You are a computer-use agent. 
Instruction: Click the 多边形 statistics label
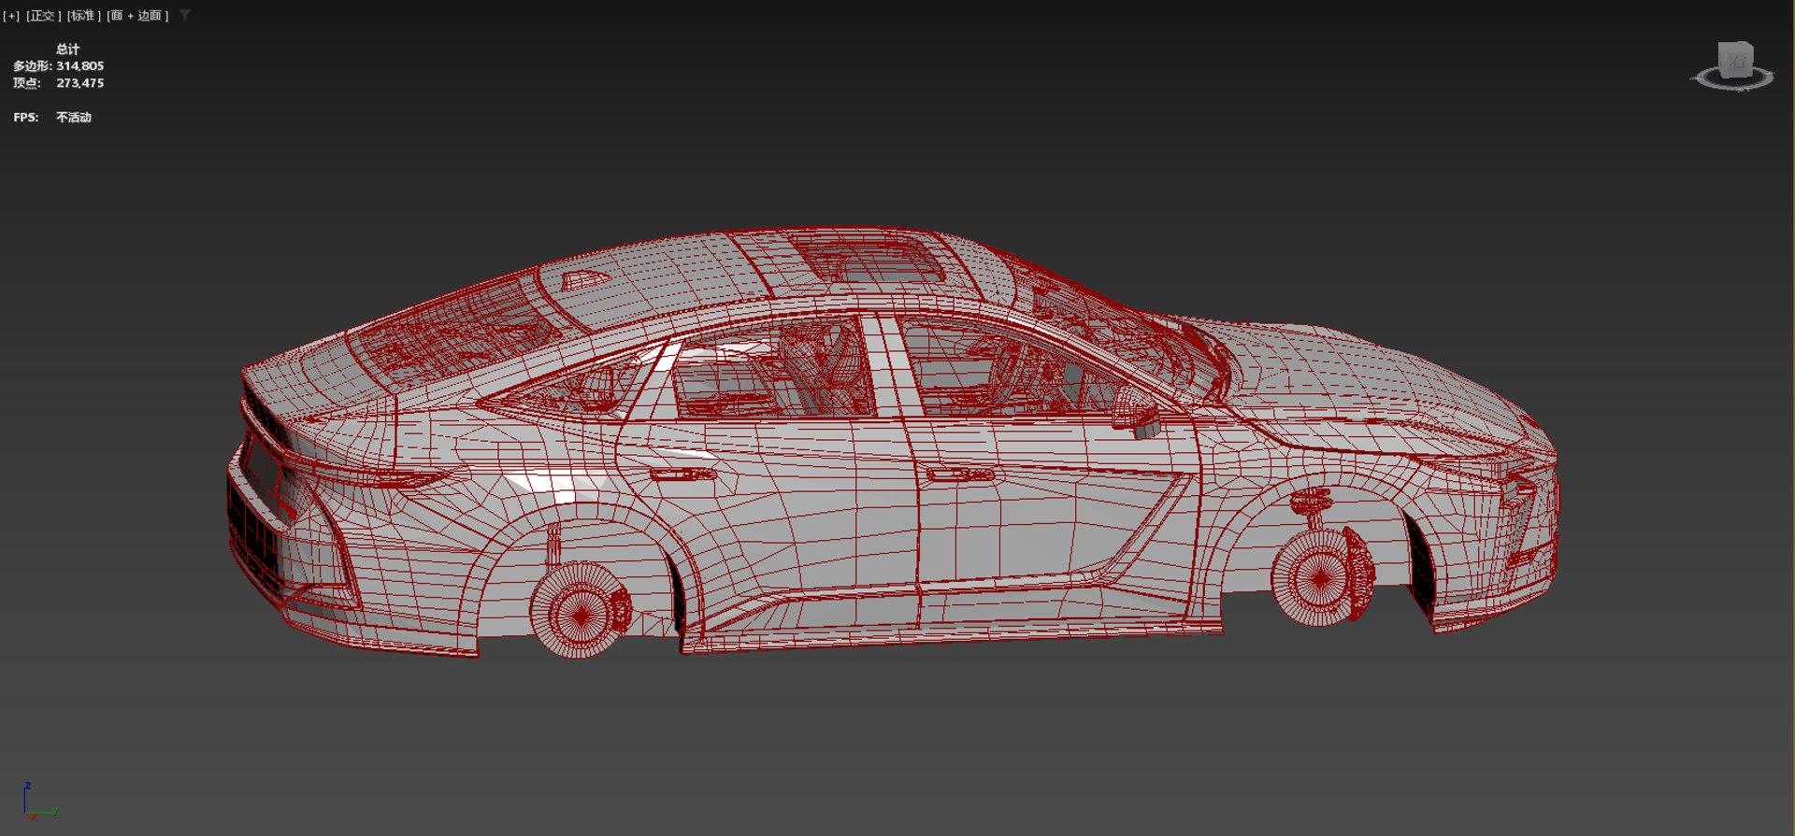pos(32,66)
